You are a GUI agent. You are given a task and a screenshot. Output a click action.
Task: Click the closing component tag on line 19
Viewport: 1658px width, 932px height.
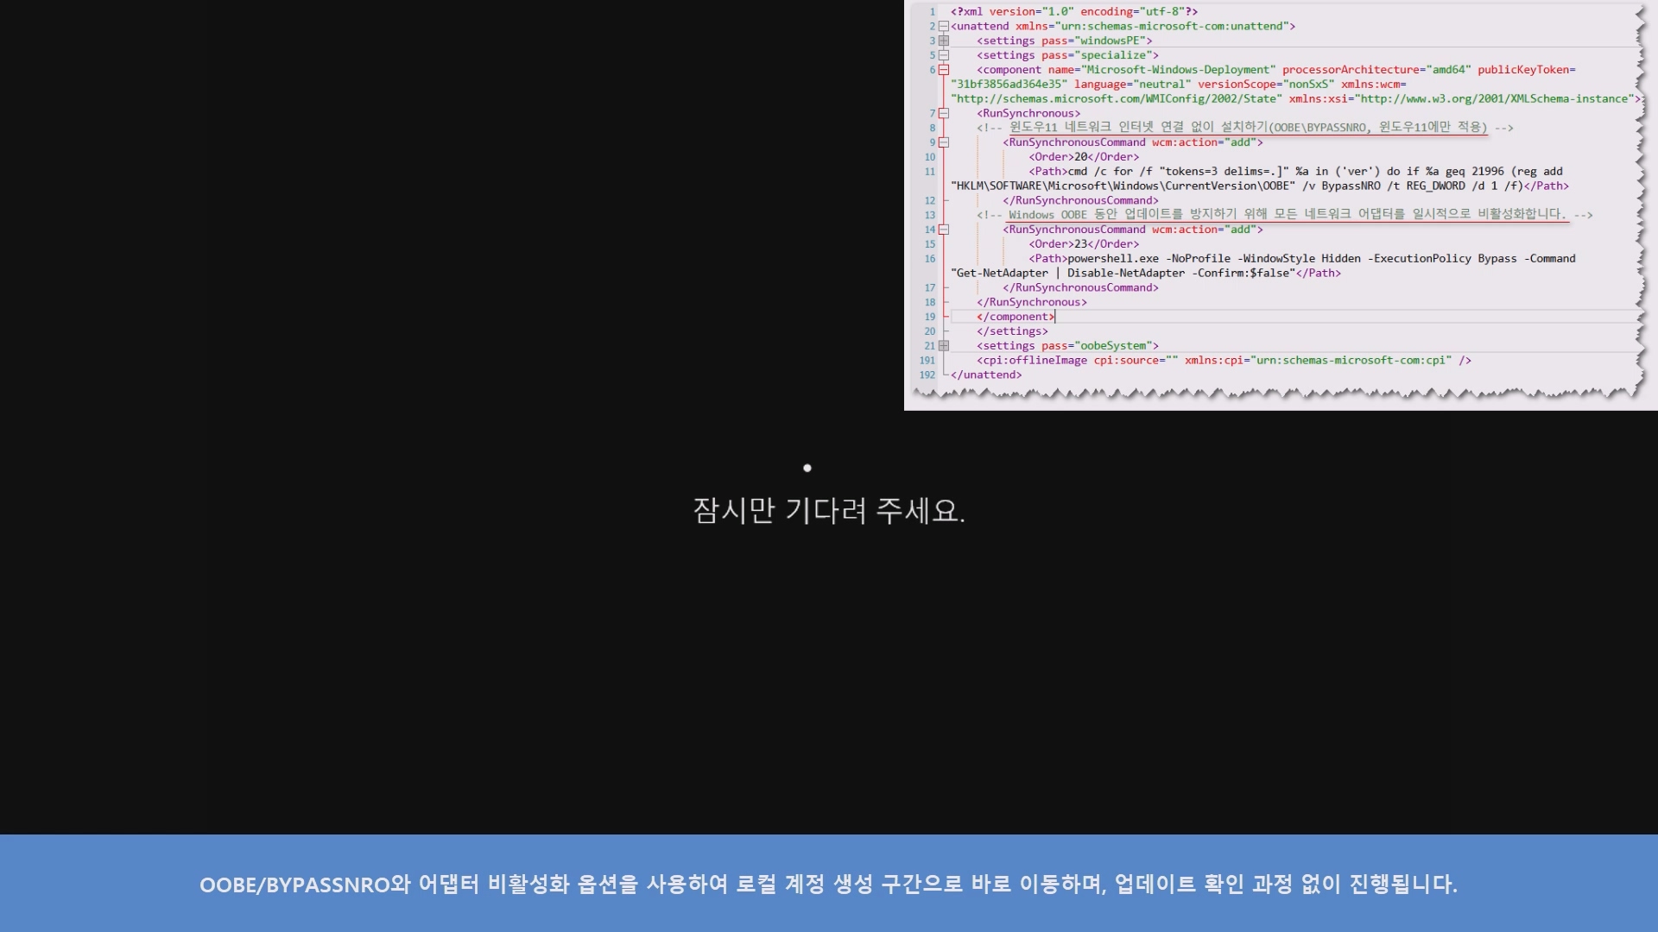pyautogui.click(x=1016, y=317)
